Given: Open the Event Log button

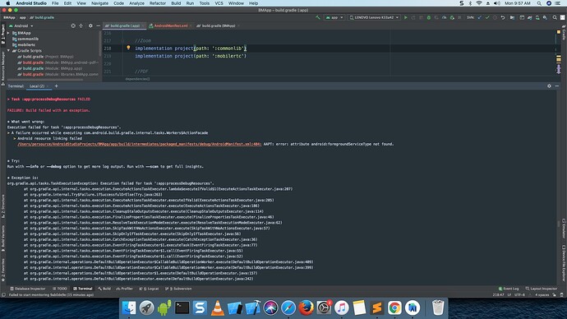Looking at the screenshot, I should [x=509, y=289].
